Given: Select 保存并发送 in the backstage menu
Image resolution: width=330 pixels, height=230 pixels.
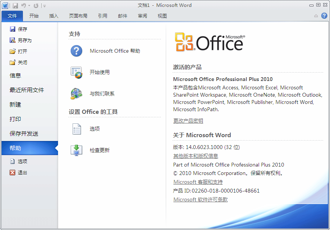Looking at the screenshot, I should [24, 134].
